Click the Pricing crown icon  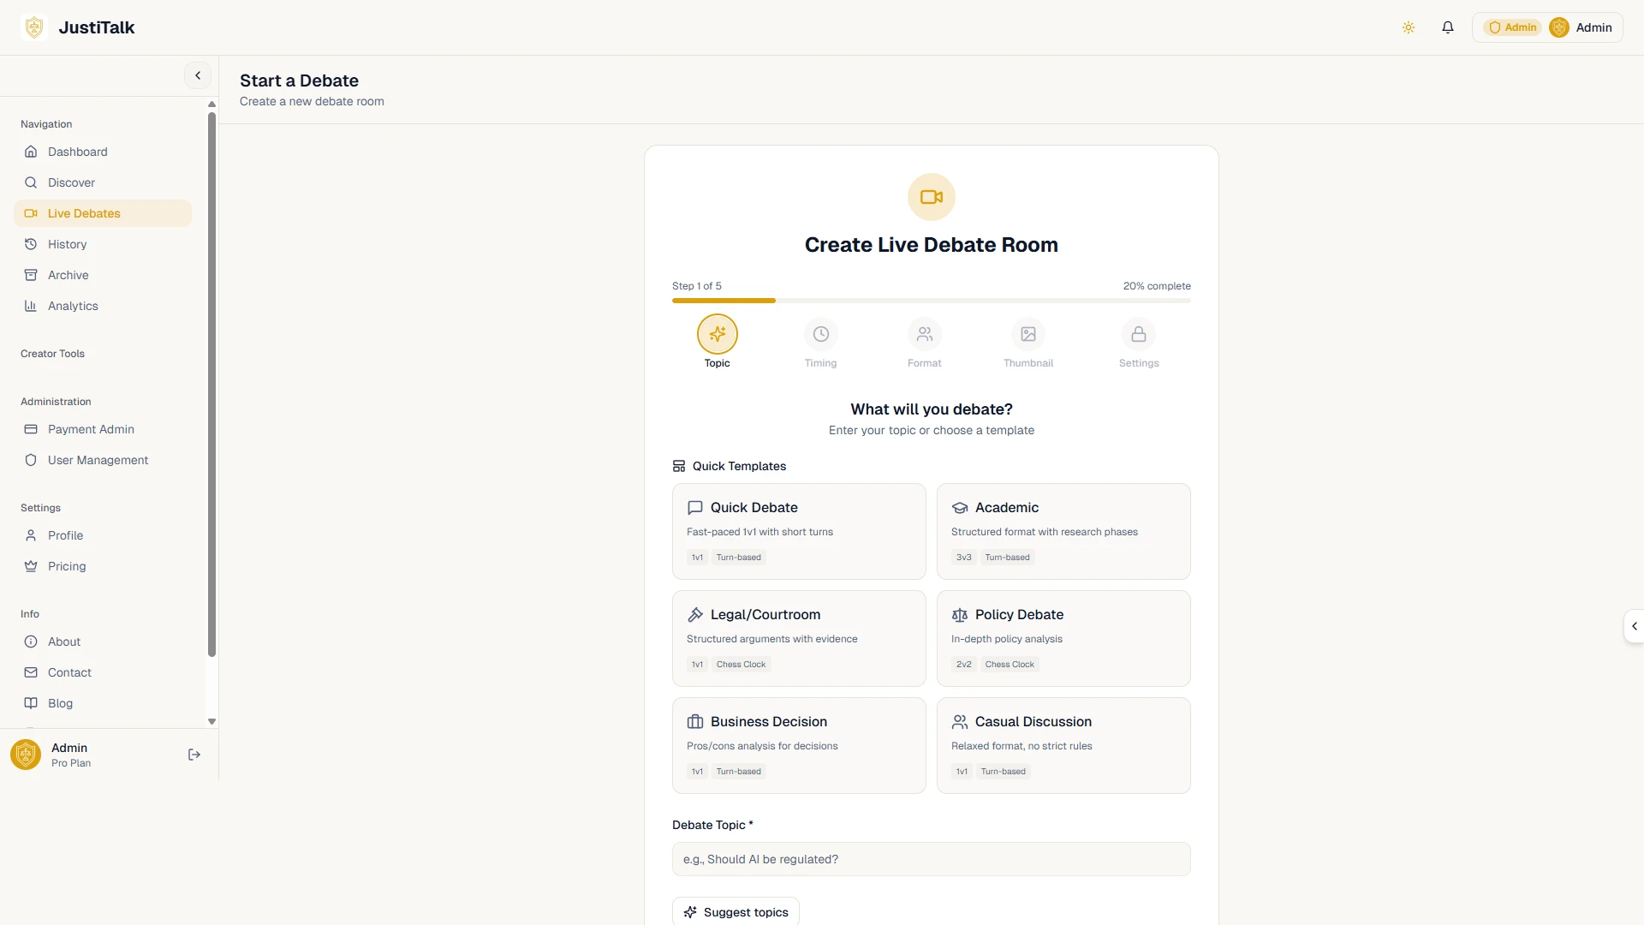pos(31,566)
